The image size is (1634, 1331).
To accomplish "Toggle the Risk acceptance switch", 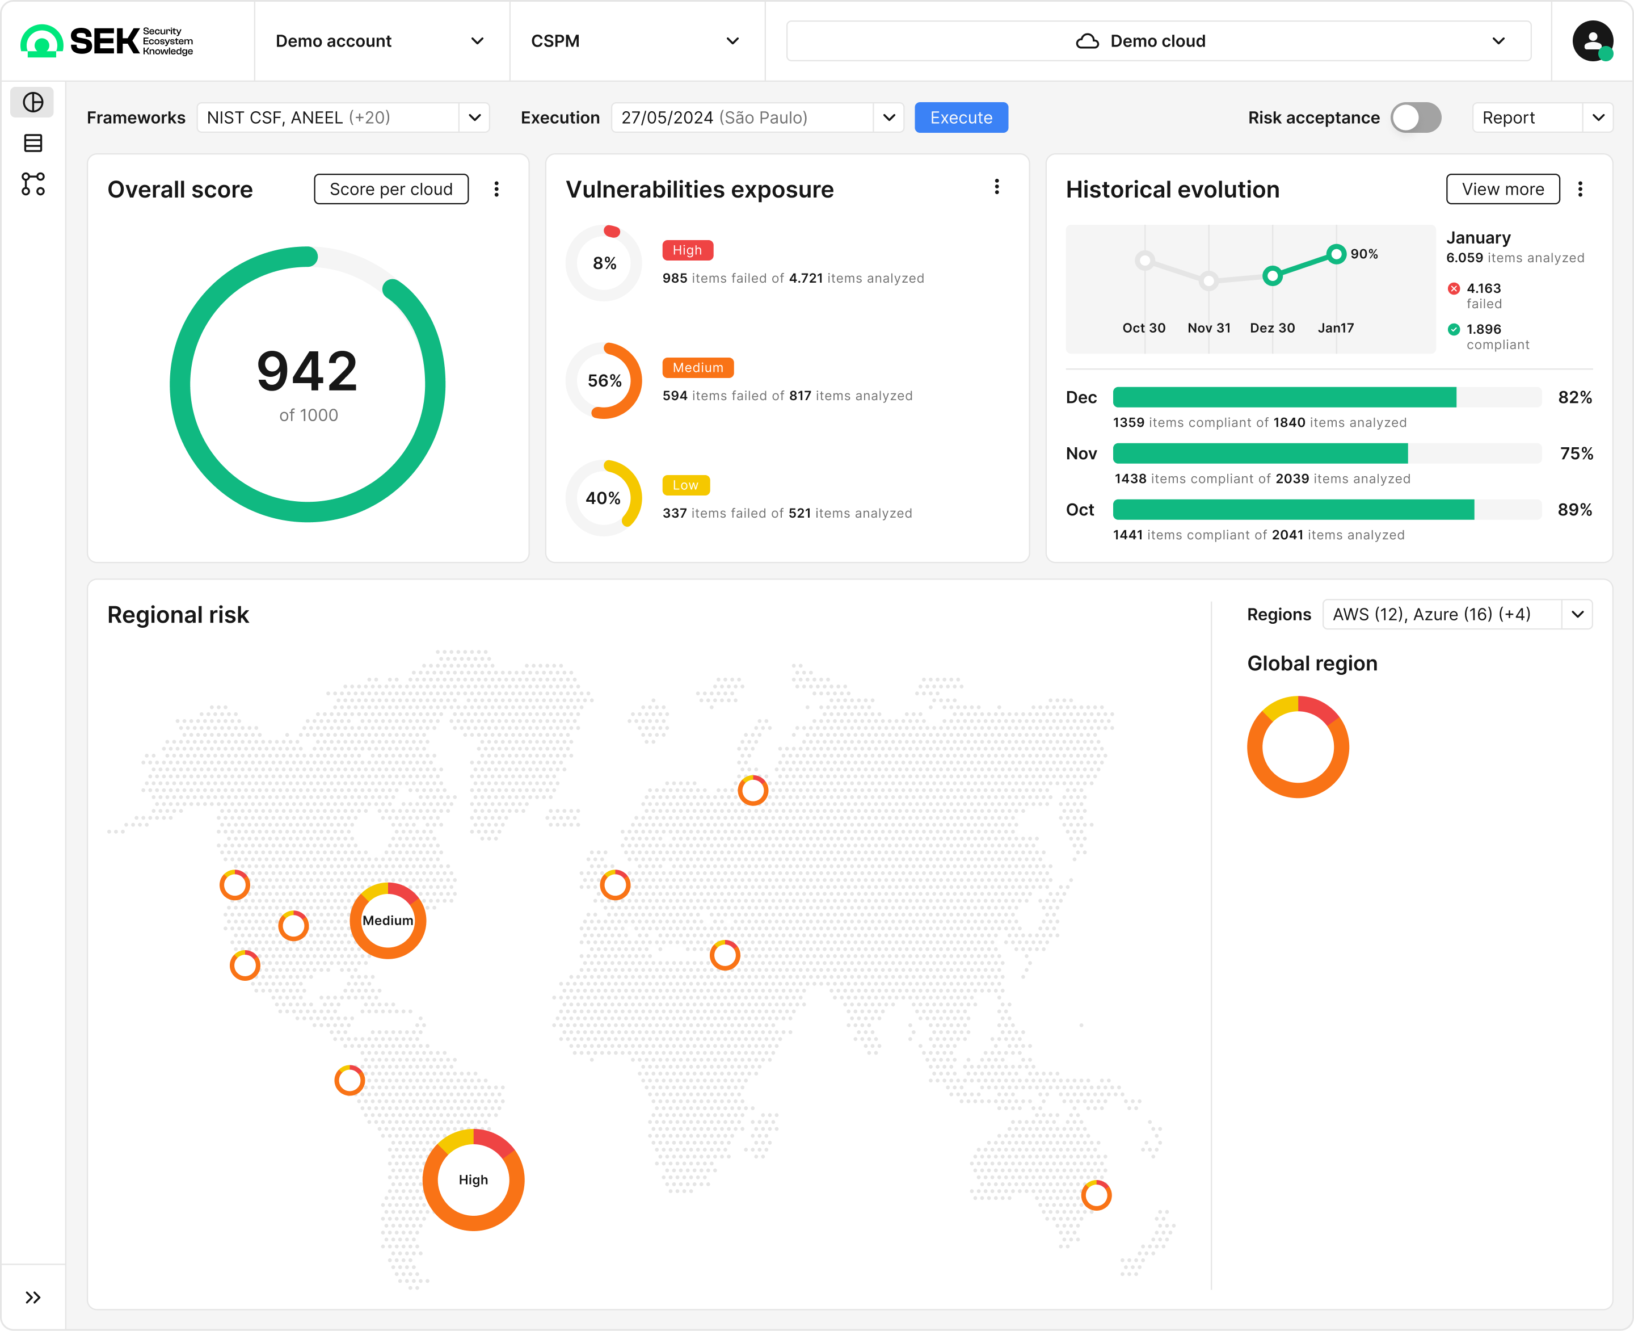I will pyautogui.click(x=1416, y=118).
